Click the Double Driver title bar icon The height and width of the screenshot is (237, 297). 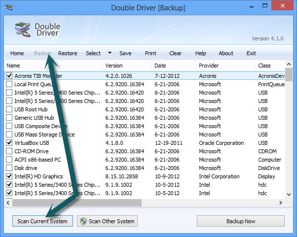pos(9,7)
